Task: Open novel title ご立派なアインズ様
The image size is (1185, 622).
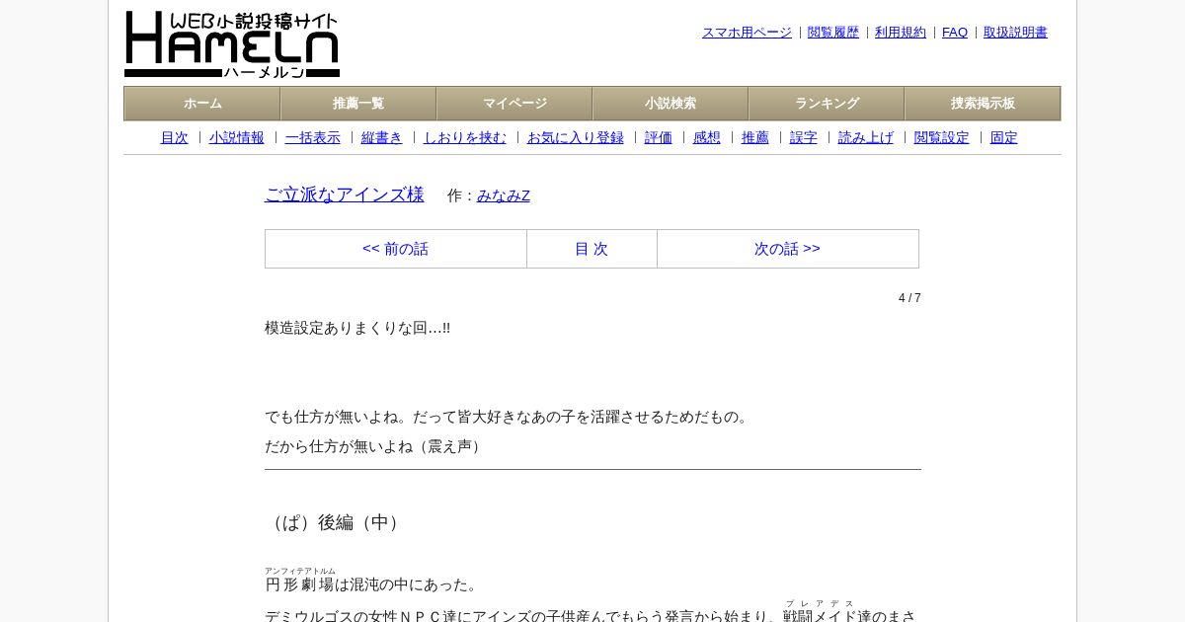Action: [x=345, y=194]
